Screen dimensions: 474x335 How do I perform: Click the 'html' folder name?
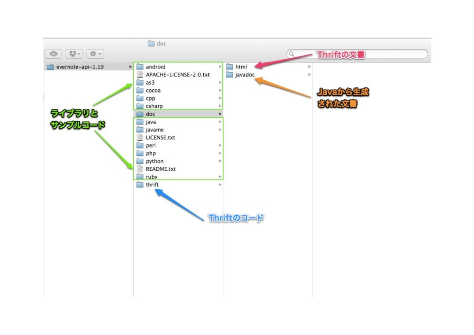tap(241, 67)
